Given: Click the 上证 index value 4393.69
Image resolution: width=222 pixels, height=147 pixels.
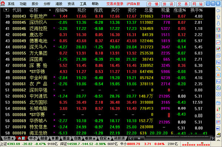Looking at the screenshot, I should pyautogui.click(x=14, y=144).
